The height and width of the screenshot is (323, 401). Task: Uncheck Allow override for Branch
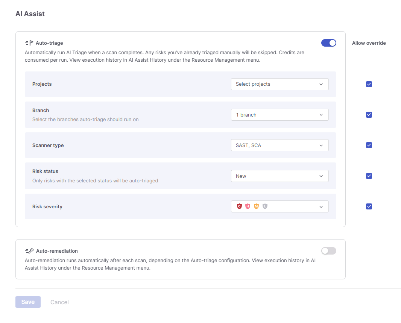(369, 115)
